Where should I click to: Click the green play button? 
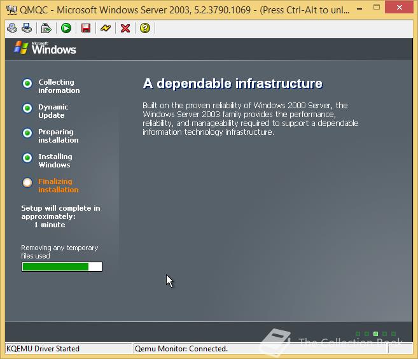[x=66, y=28]
